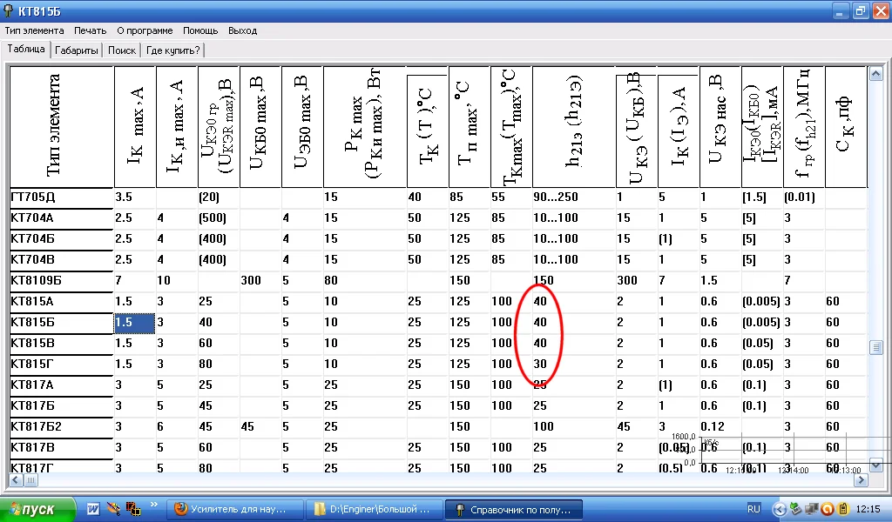Screen dimensions: 892x522
Task: Select the КТ704В row name
Action: pyautogui.click(x=62, y=259)
